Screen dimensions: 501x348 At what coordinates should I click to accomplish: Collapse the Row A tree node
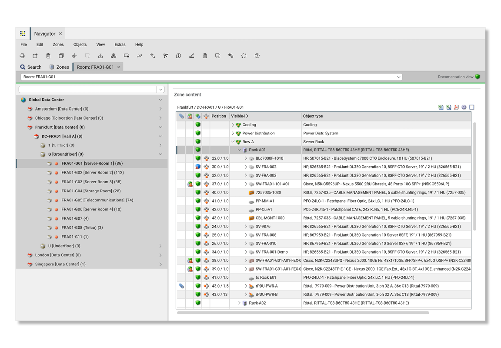pos(233,142)
